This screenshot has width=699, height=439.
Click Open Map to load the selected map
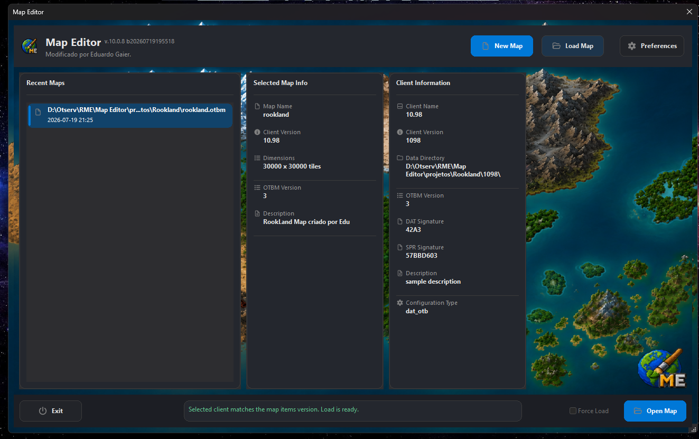point(655,411)
